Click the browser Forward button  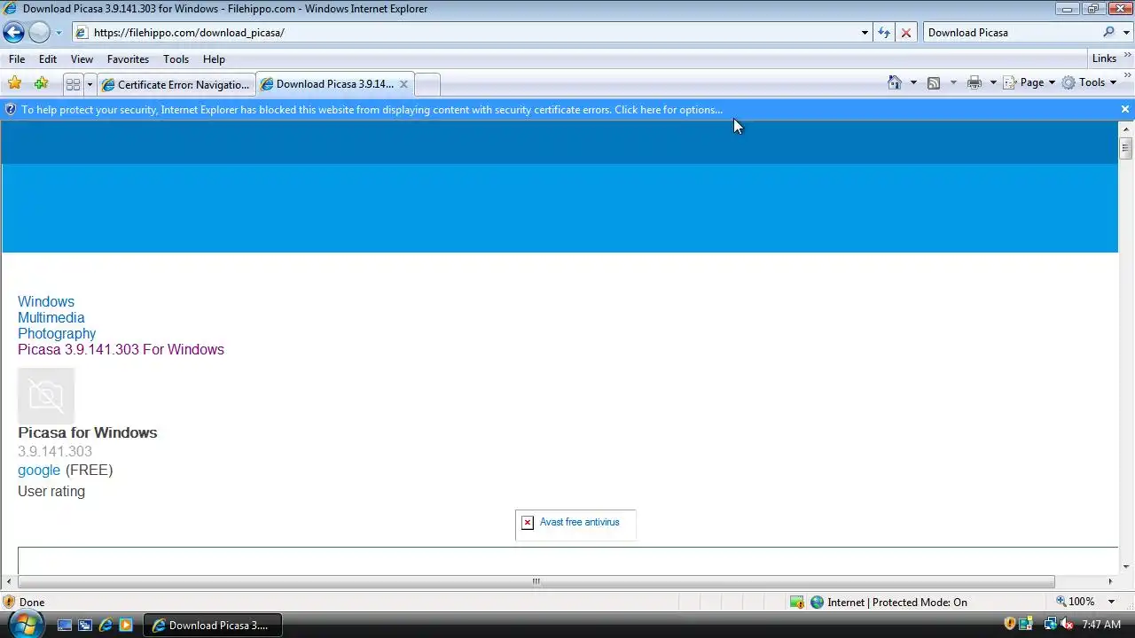tap(39, 33)
